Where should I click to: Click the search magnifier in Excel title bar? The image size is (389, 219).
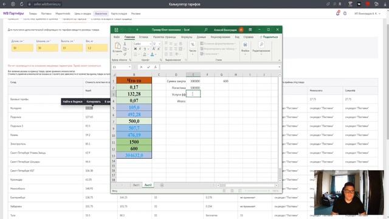tap(206, 30)
